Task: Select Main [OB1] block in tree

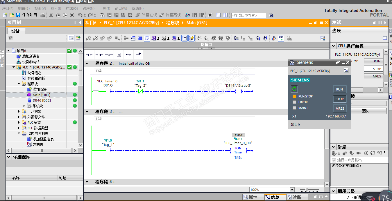Action: tap(41, 95)
